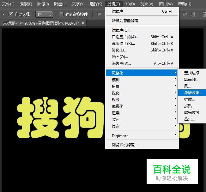Select 凸出... filter
This screenshot has width=206, height=192.
[192, 119]
